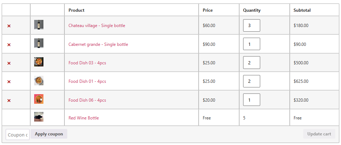The image size is (341, 145).
Task: Select quantity box for Food Dish 03
Action: (x=252, y=63)
